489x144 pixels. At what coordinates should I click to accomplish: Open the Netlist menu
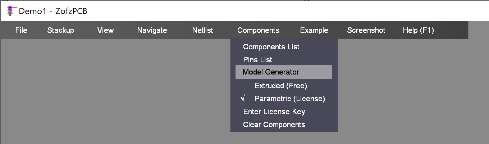[202, 30]
